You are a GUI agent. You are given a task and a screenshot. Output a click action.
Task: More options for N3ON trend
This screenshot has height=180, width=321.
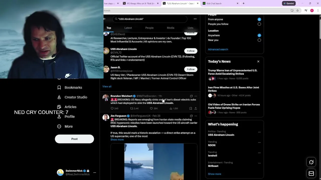pyautogui.click(x=259, y=142)
